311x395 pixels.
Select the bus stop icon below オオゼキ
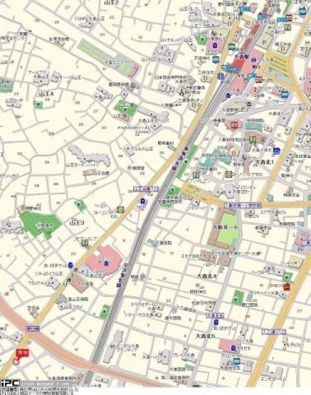pos(237,361)
